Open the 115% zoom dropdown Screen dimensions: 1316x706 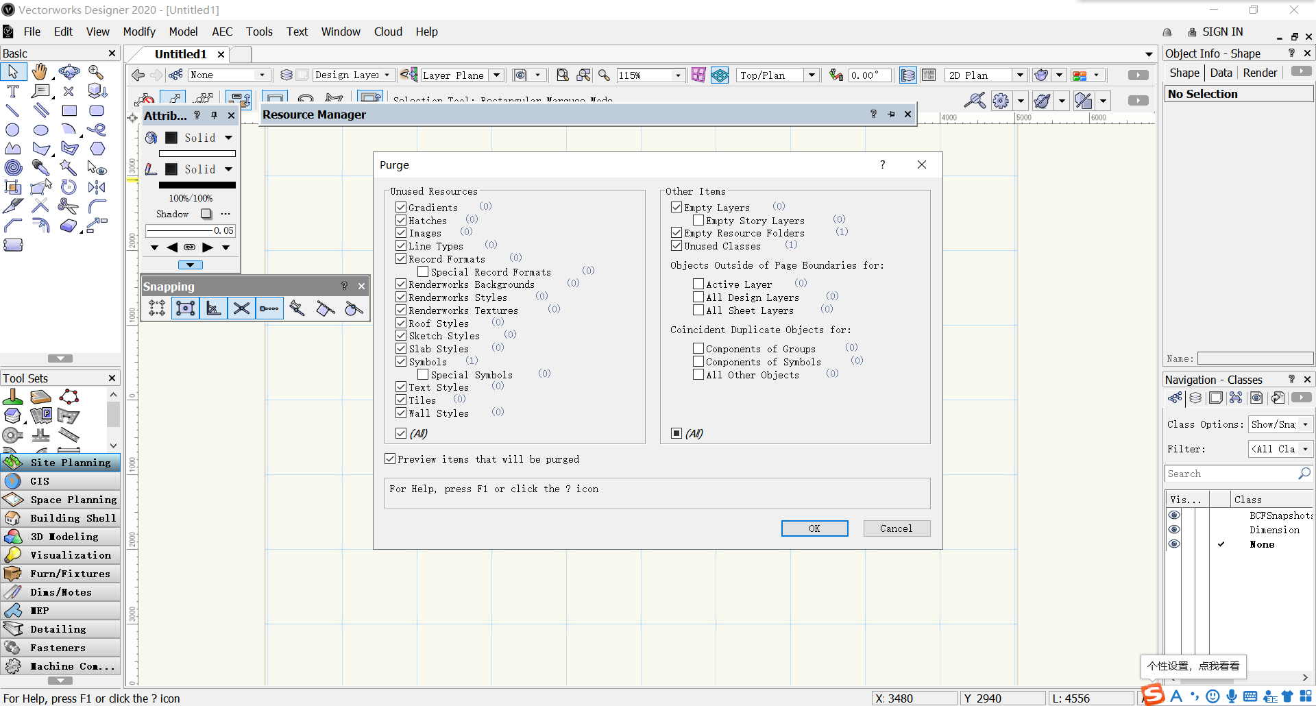coord(650,75)
